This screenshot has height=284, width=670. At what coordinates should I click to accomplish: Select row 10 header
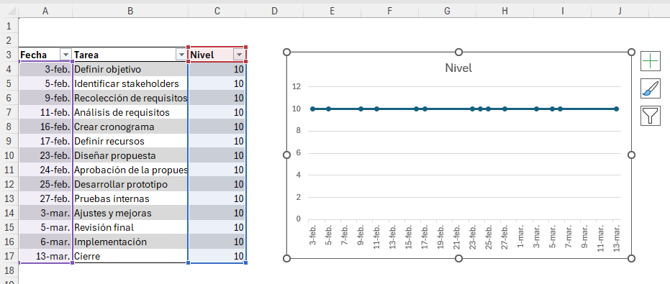pos(9,155)
